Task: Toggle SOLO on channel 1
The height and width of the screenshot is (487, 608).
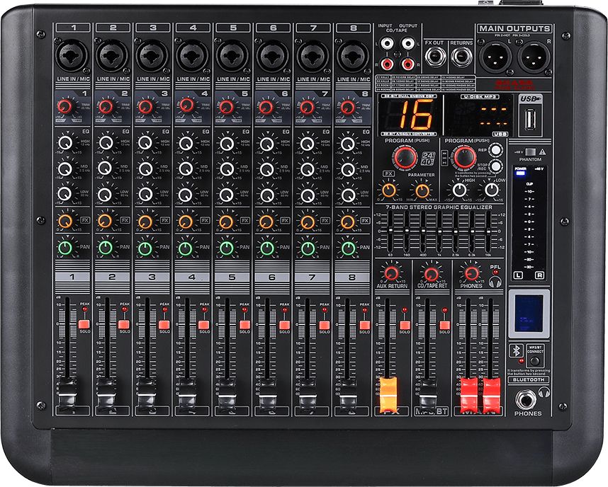Action: click(x=83, y=324)
